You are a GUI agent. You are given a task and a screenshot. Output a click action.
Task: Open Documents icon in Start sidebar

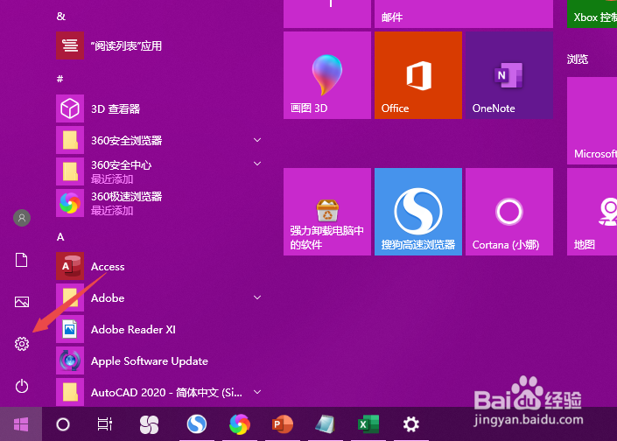coord(22,260)
